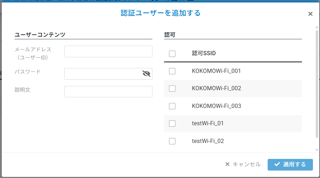
Task: Click the キャンセル button
Action: pos(243,164)
